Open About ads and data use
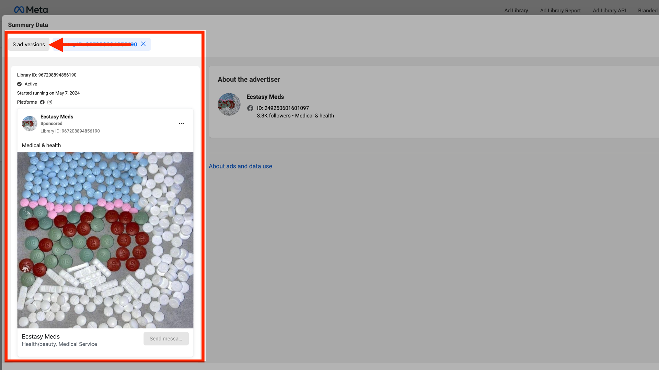659x370 pixels. [240, 166]
